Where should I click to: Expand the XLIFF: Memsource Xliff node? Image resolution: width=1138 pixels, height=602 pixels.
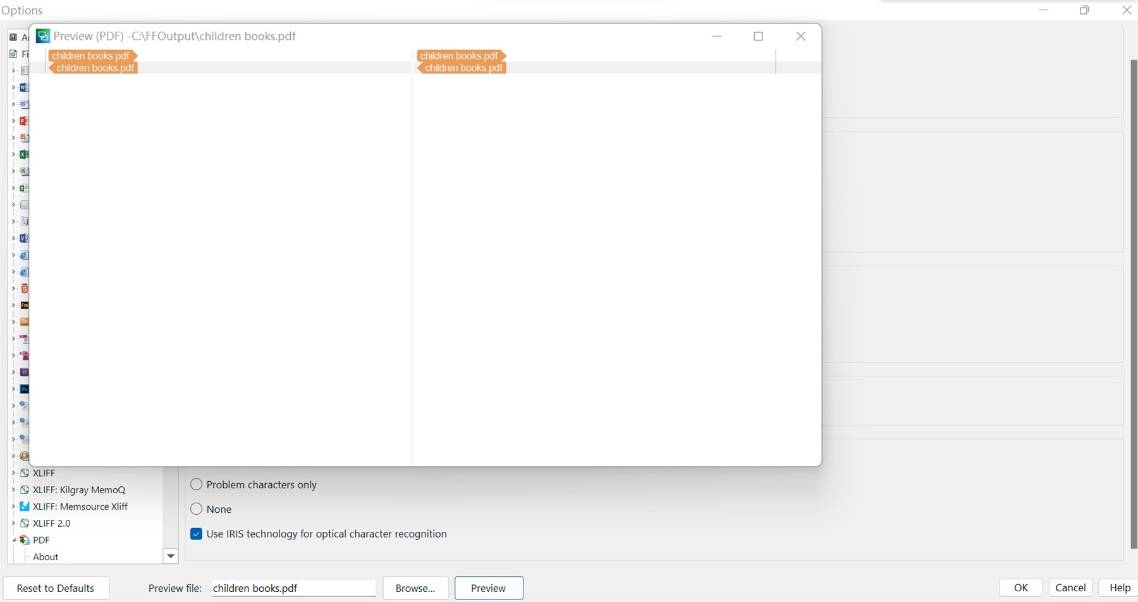tap(13, 507)
